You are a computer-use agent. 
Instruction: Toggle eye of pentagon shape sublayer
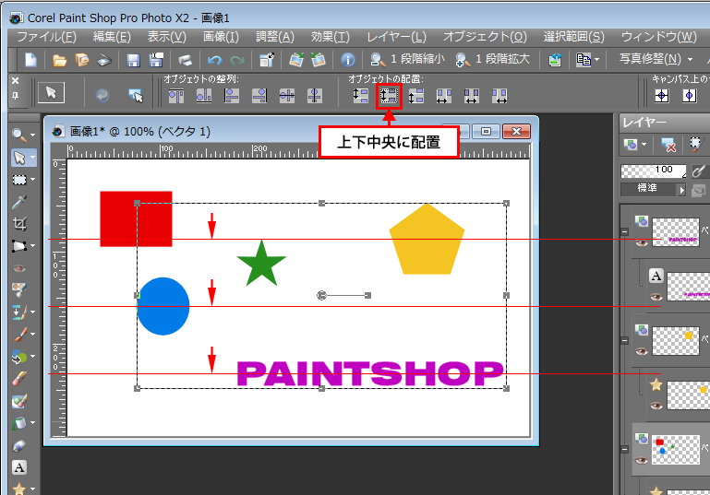pyautogui.click(x=656, y=406)
